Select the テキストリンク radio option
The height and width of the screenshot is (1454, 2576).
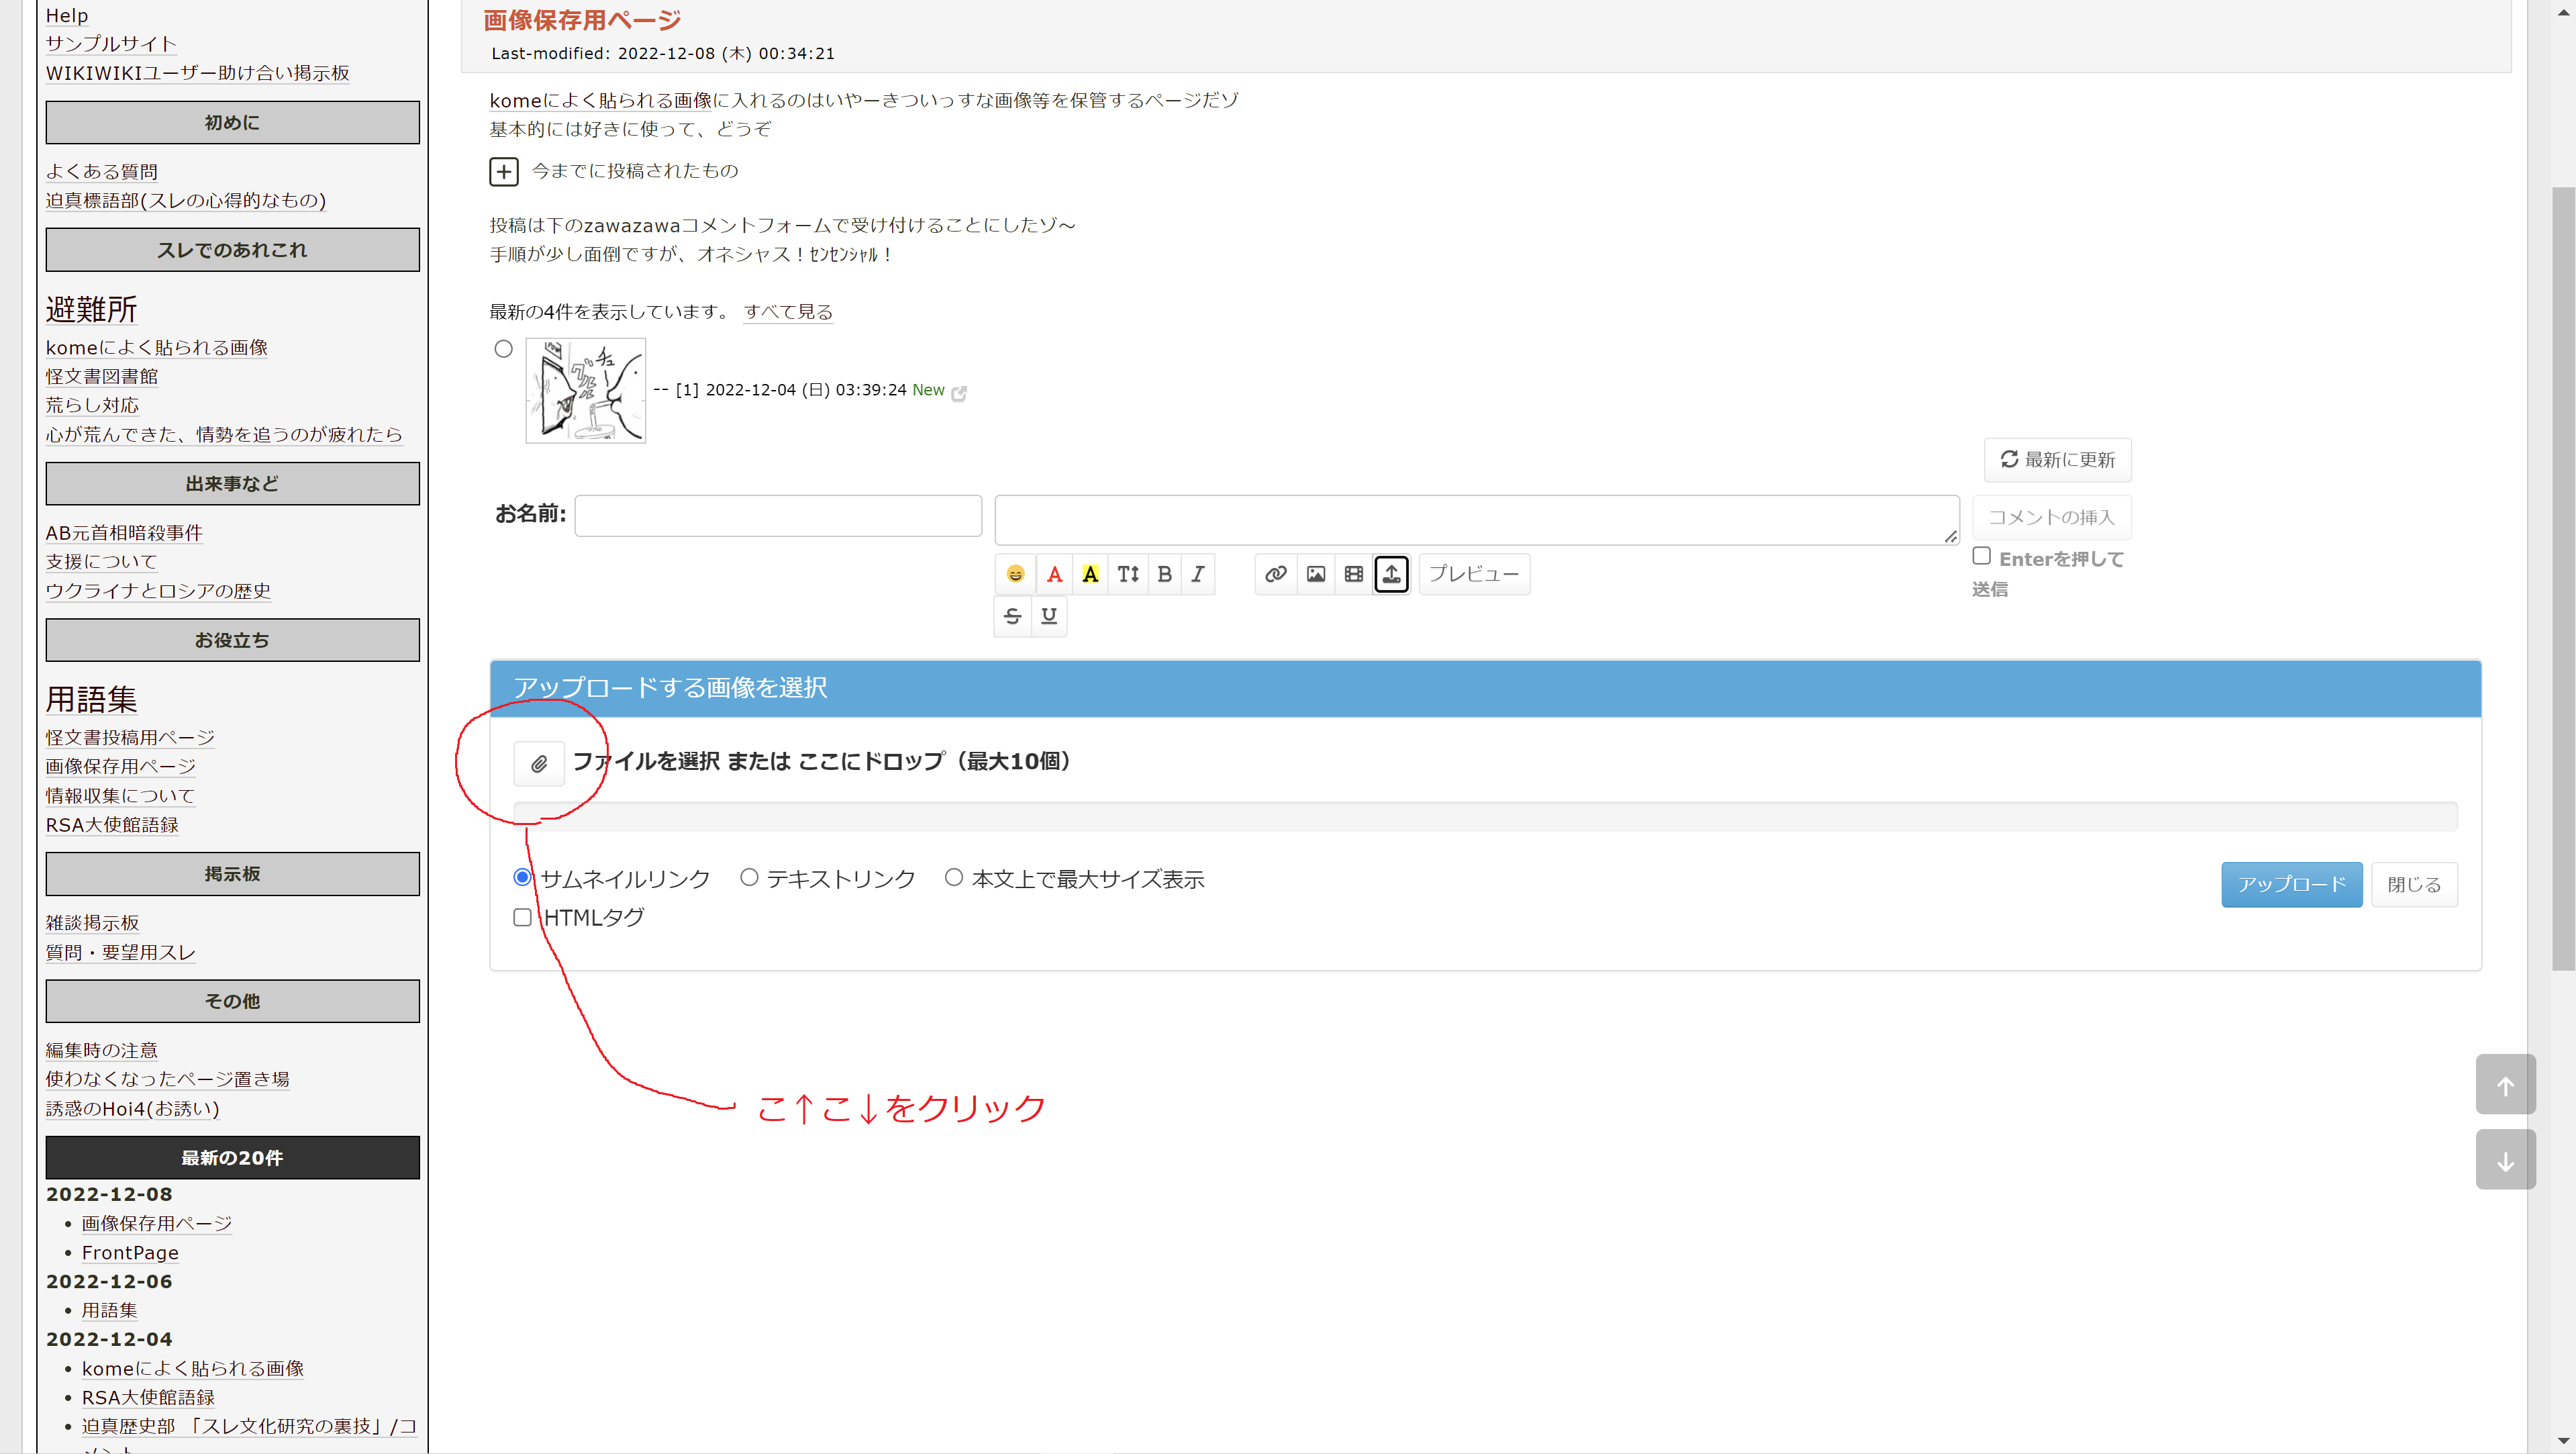[749, 877]
